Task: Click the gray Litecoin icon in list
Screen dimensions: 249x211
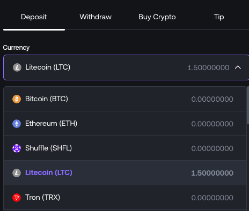Action: click(x=17, y=173)
